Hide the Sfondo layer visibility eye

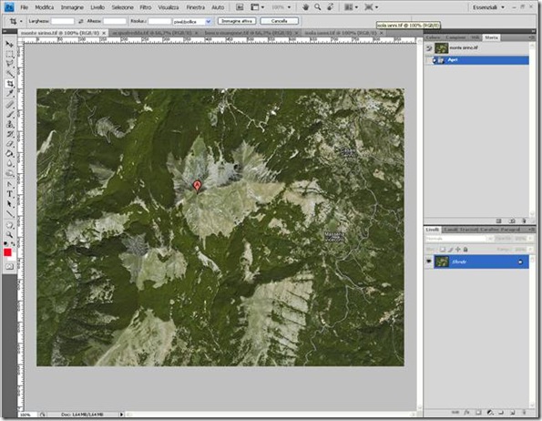(x=429, y=262)
